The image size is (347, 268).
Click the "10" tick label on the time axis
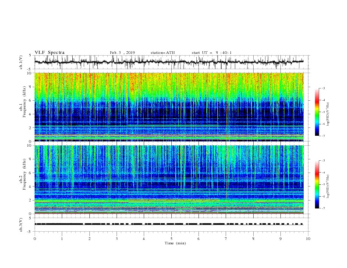pyautogui.click(x=308, y=239)
